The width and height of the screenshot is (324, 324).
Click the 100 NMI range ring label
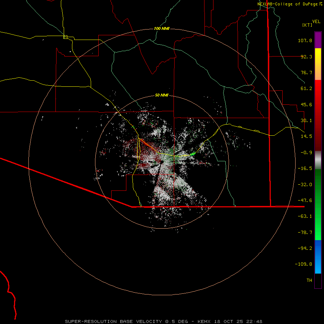[x=162, y=28]
